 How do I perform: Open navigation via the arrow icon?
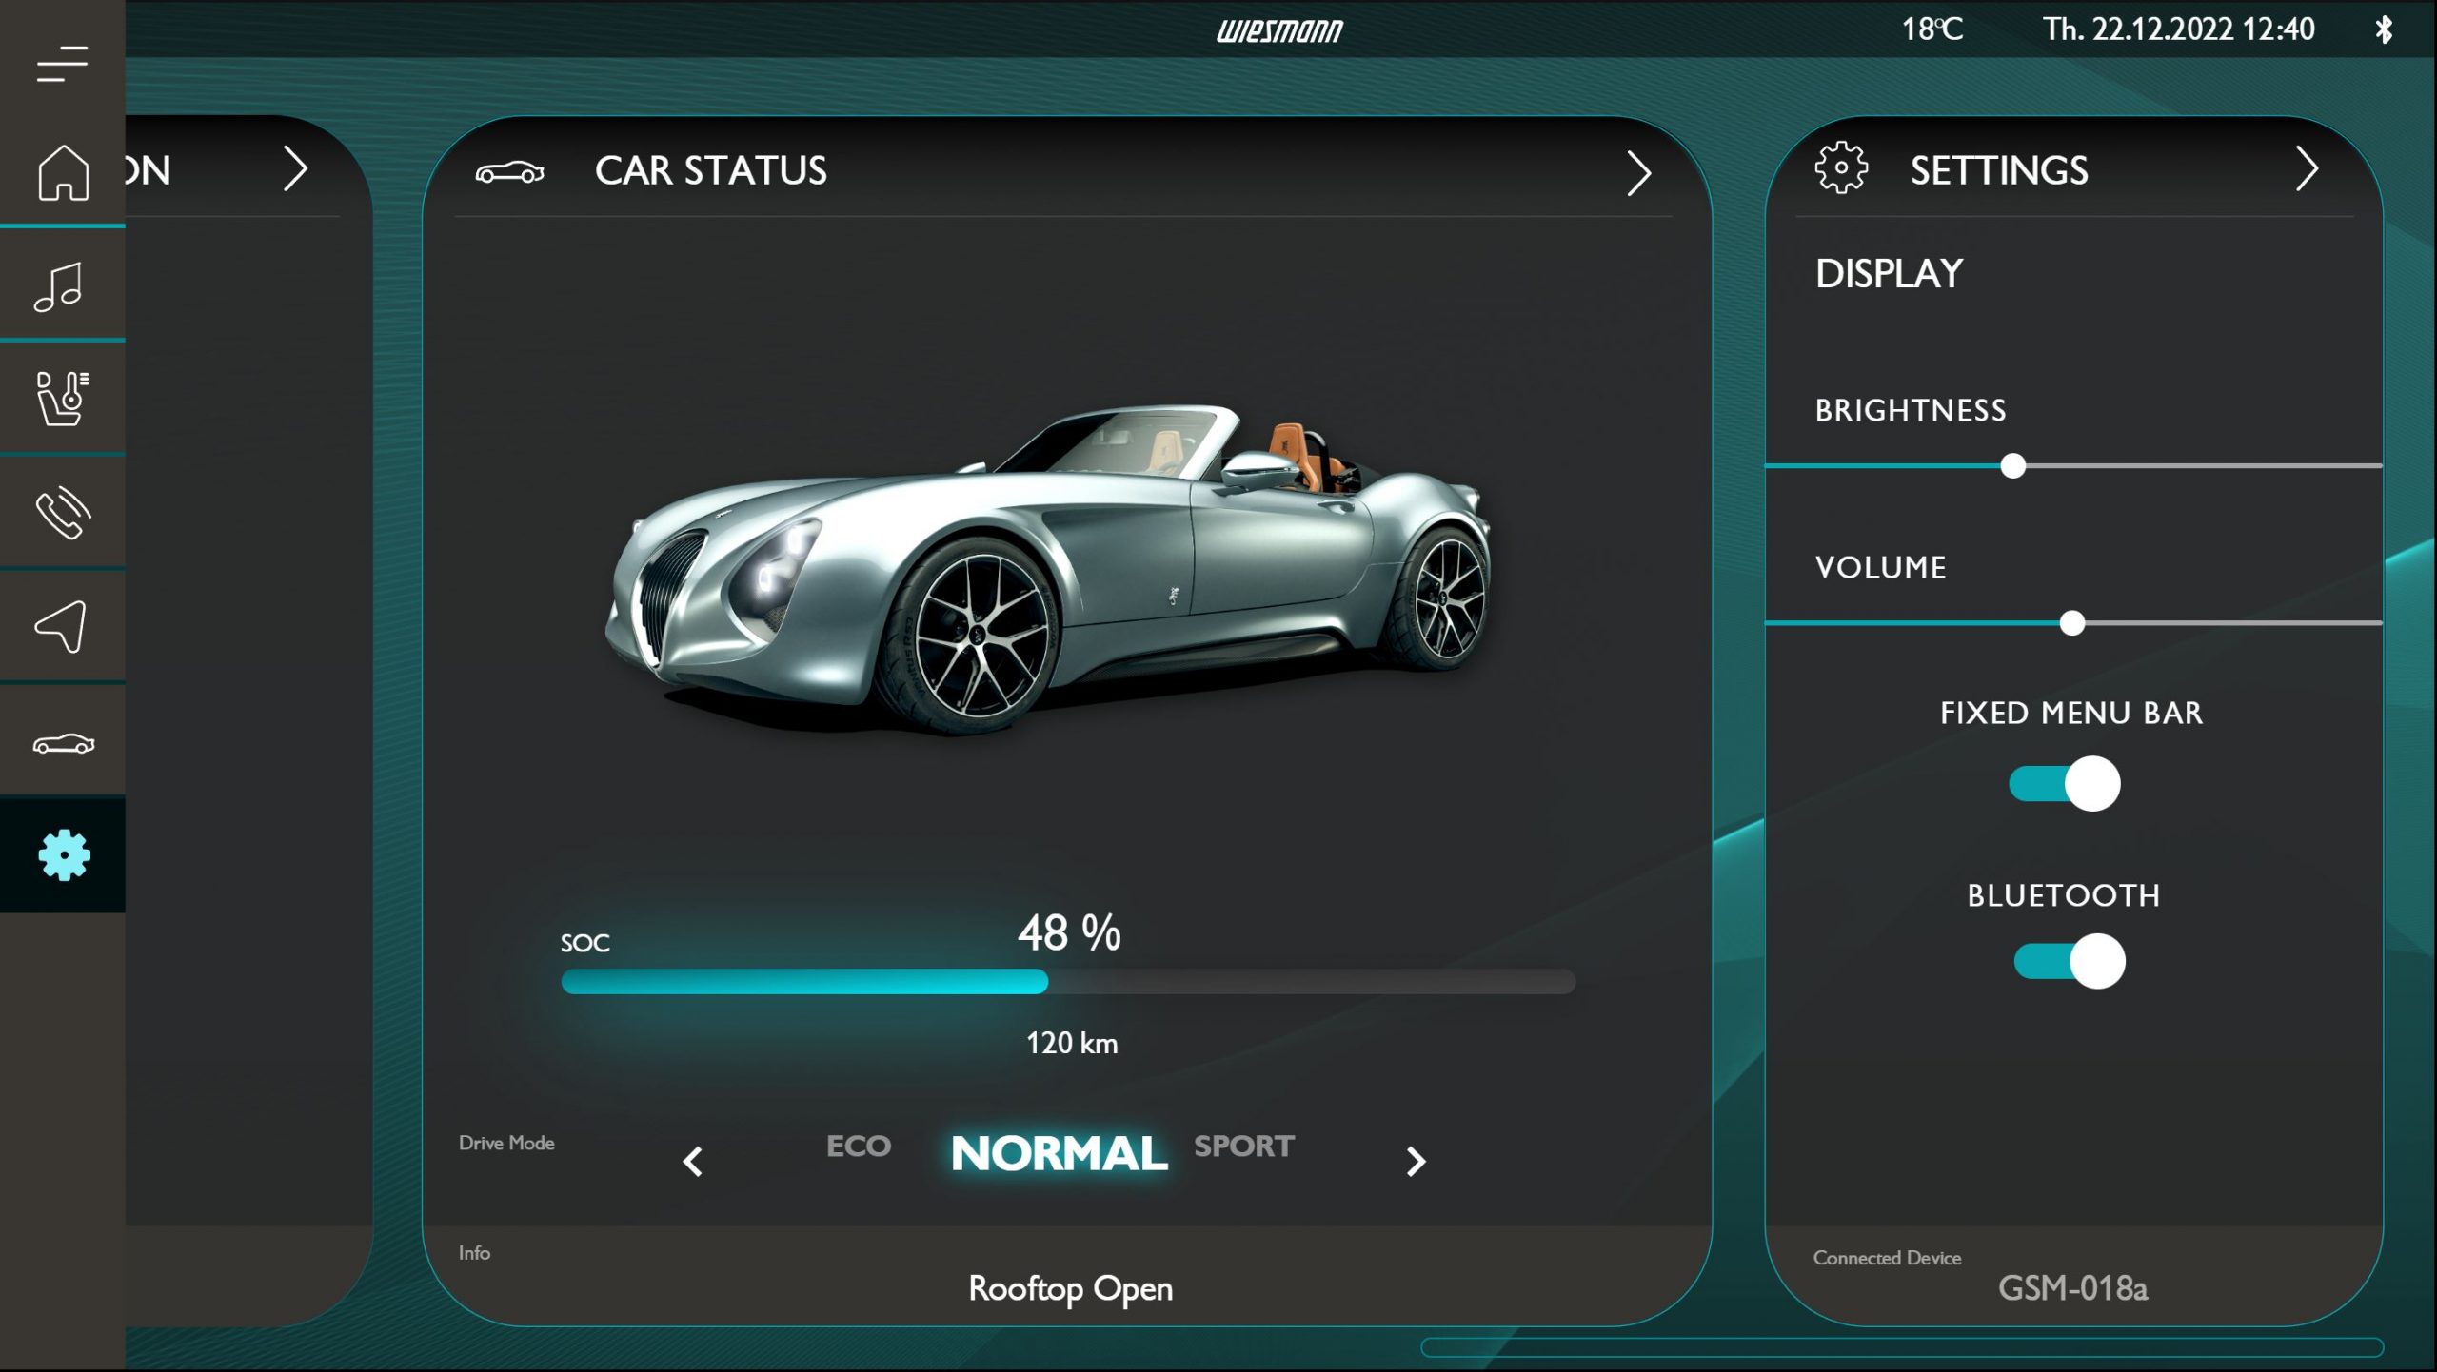[x=62, y=628]
